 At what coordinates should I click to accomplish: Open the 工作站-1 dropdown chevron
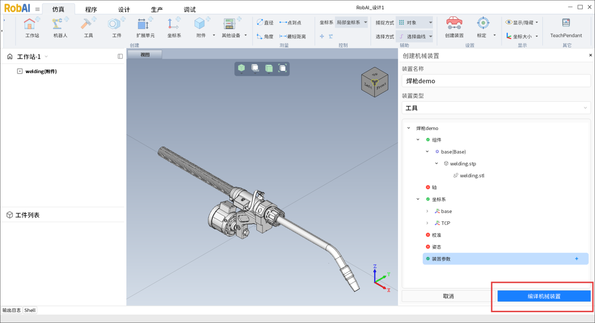(46, 57)
